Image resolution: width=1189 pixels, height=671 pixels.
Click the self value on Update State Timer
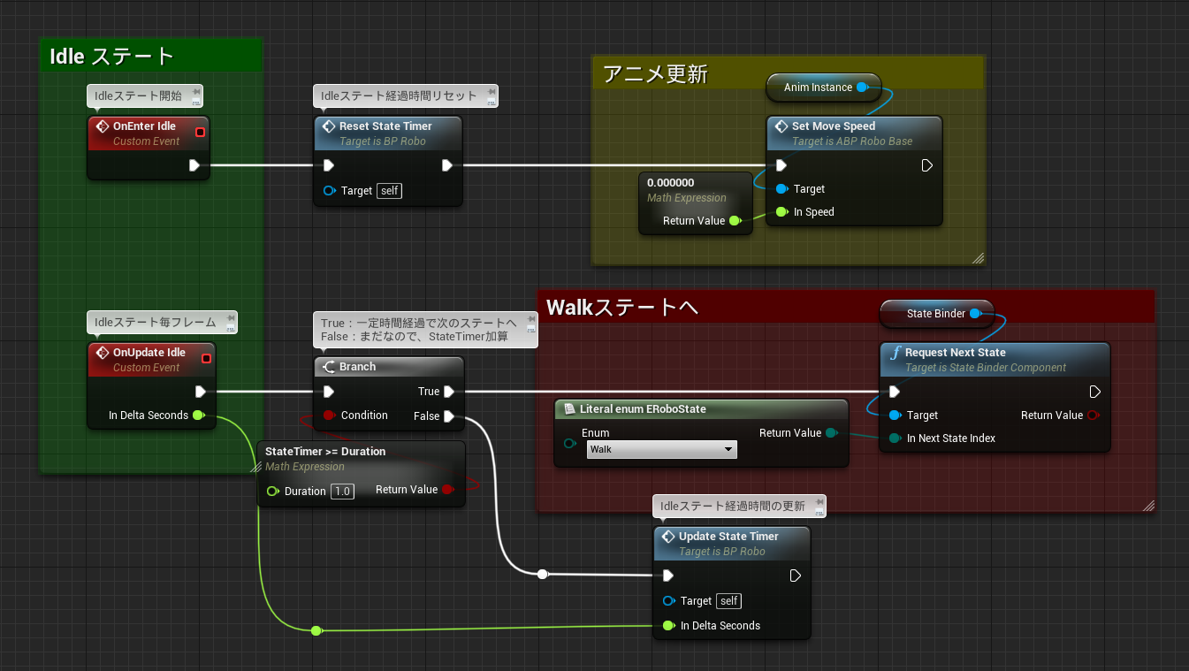coord(728,601)
